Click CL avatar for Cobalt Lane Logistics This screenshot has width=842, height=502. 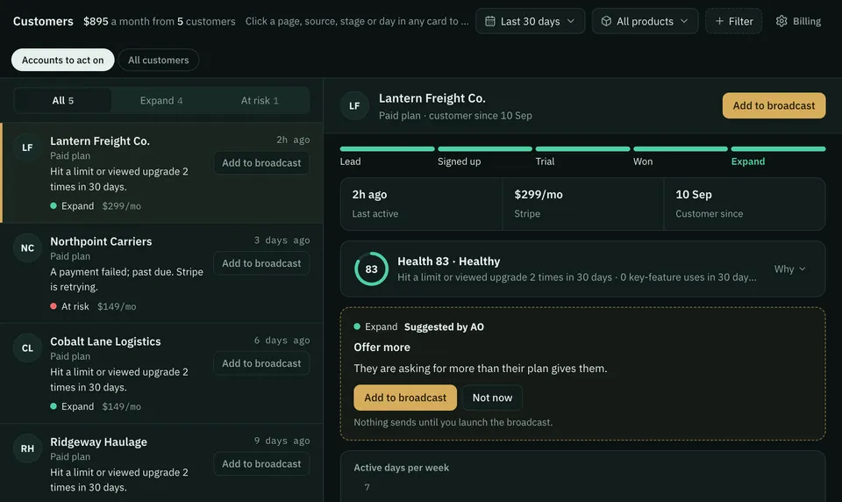pos(27,348)
